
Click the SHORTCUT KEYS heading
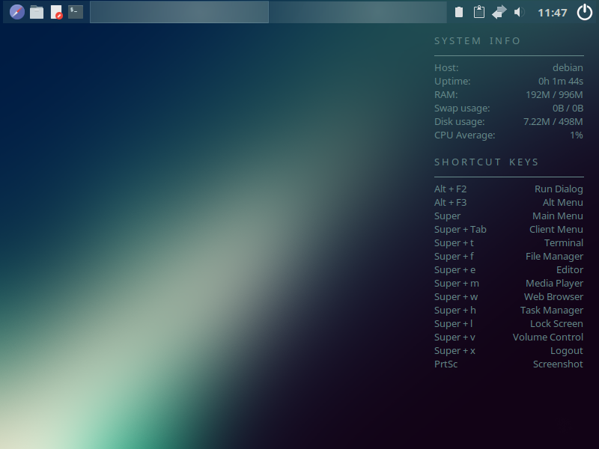pos(486,162)
